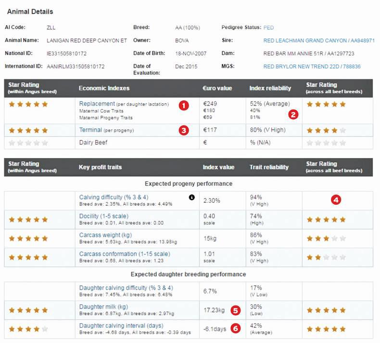Open MGS RED BRYLOR NEW TREND link

tap(312, 66)
